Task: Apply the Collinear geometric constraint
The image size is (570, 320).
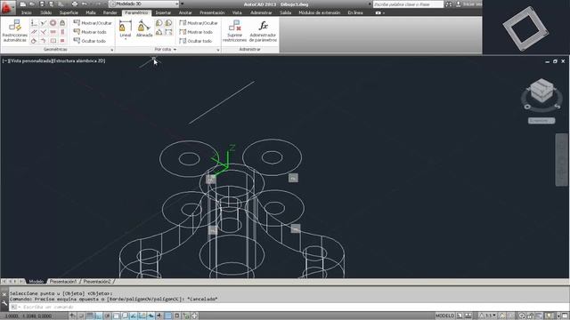Action: pos(44,23)
